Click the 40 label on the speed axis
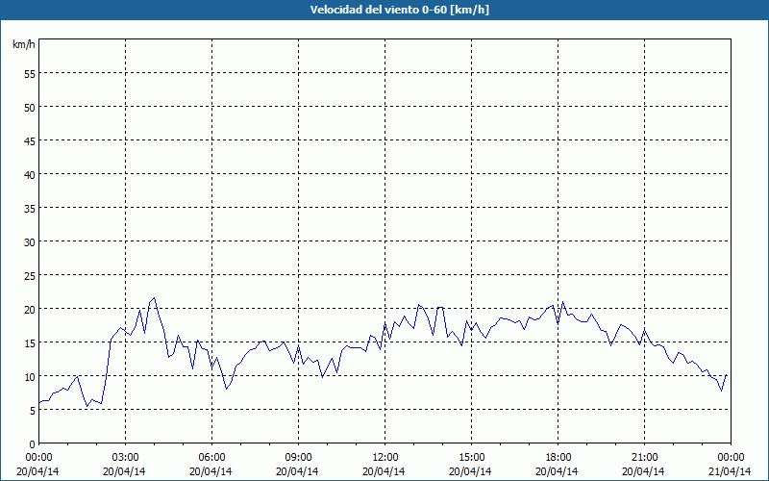This screenshot has width=769, height=481. coord(30,174)
